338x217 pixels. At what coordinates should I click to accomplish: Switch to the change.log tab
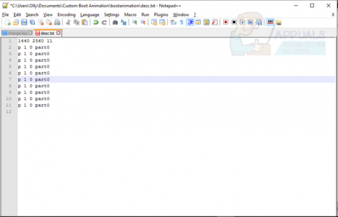point(17,33)
